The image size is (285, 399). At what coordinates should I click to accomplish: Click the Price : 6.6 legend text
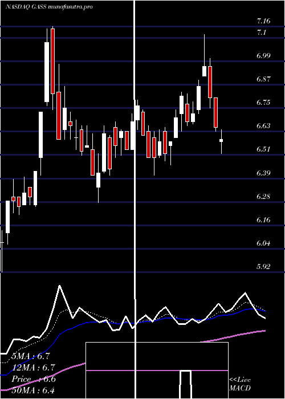coord(34,379)
